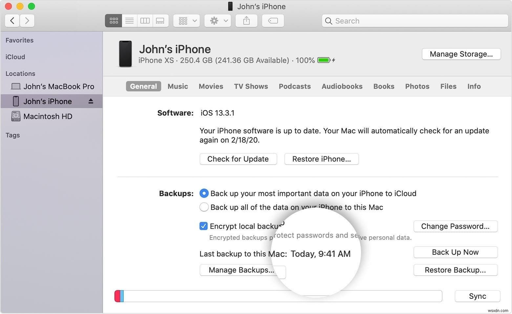
Task: Select the icon grid view button
Action: [x=113, y=20]
